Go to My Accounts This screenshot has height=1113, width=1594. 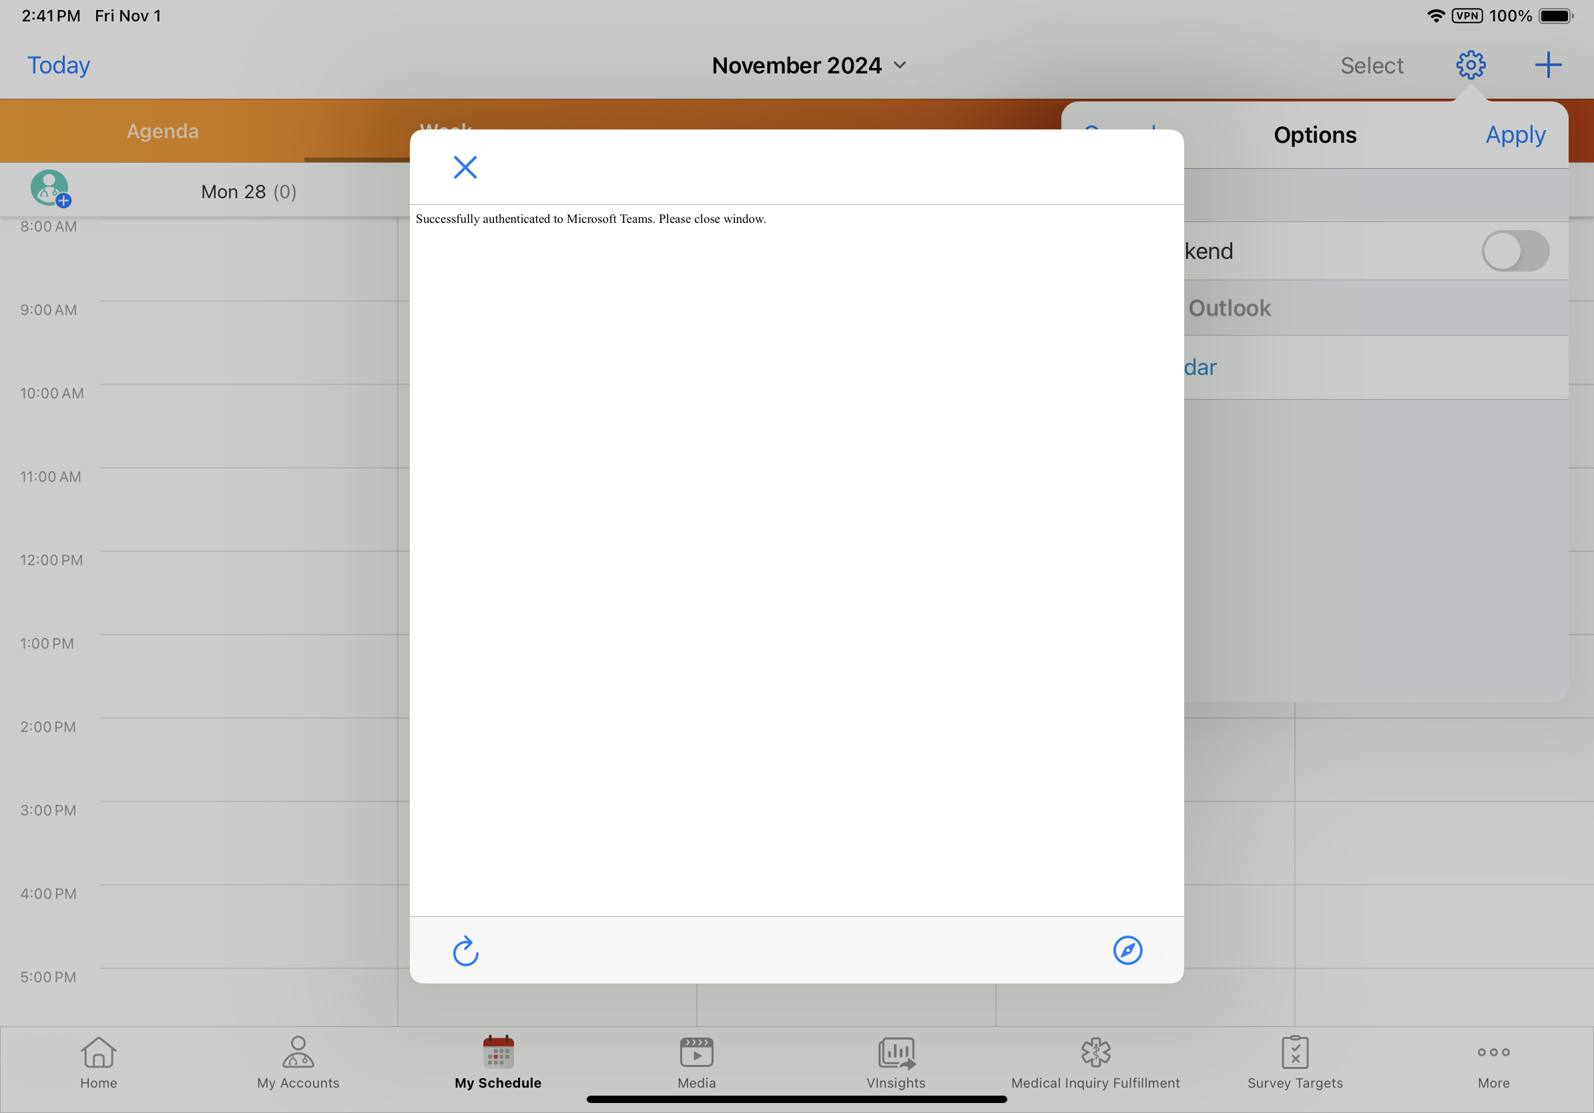pos(298,1062)
